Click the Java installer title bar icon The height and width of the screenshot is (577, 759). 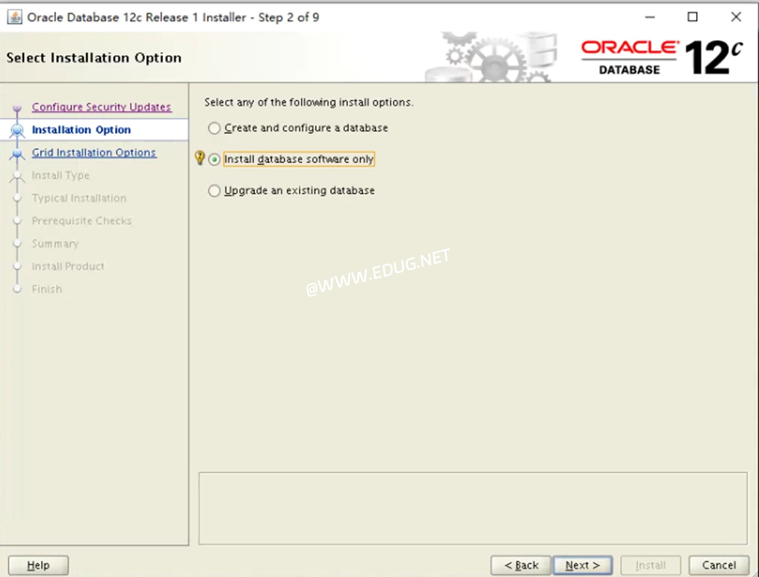pos(14,17)
